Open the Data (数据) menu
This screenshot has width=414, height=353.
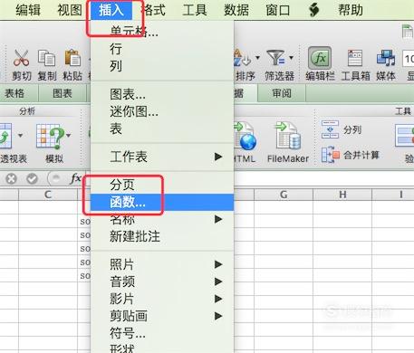(236, 10)
